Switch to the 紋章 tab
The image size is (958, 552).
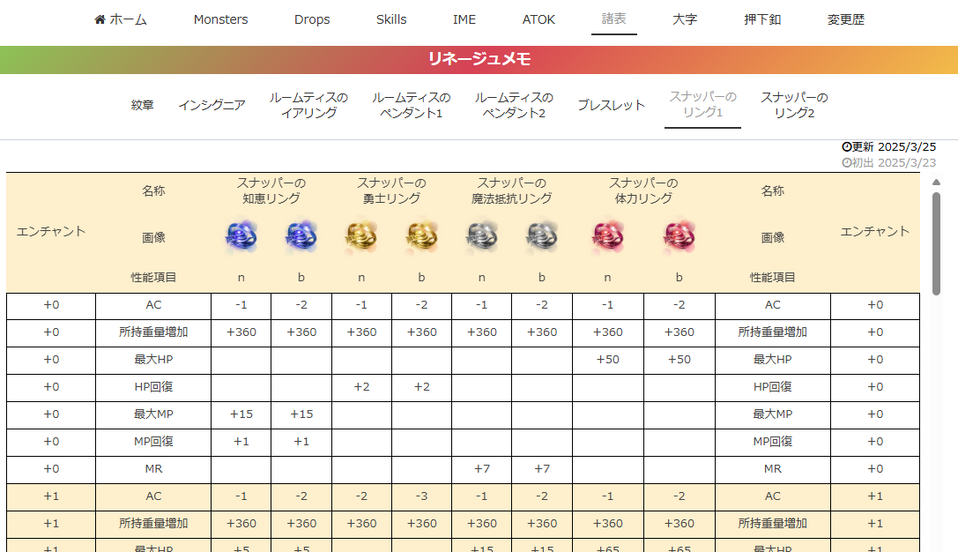click(x=142, y=105)
